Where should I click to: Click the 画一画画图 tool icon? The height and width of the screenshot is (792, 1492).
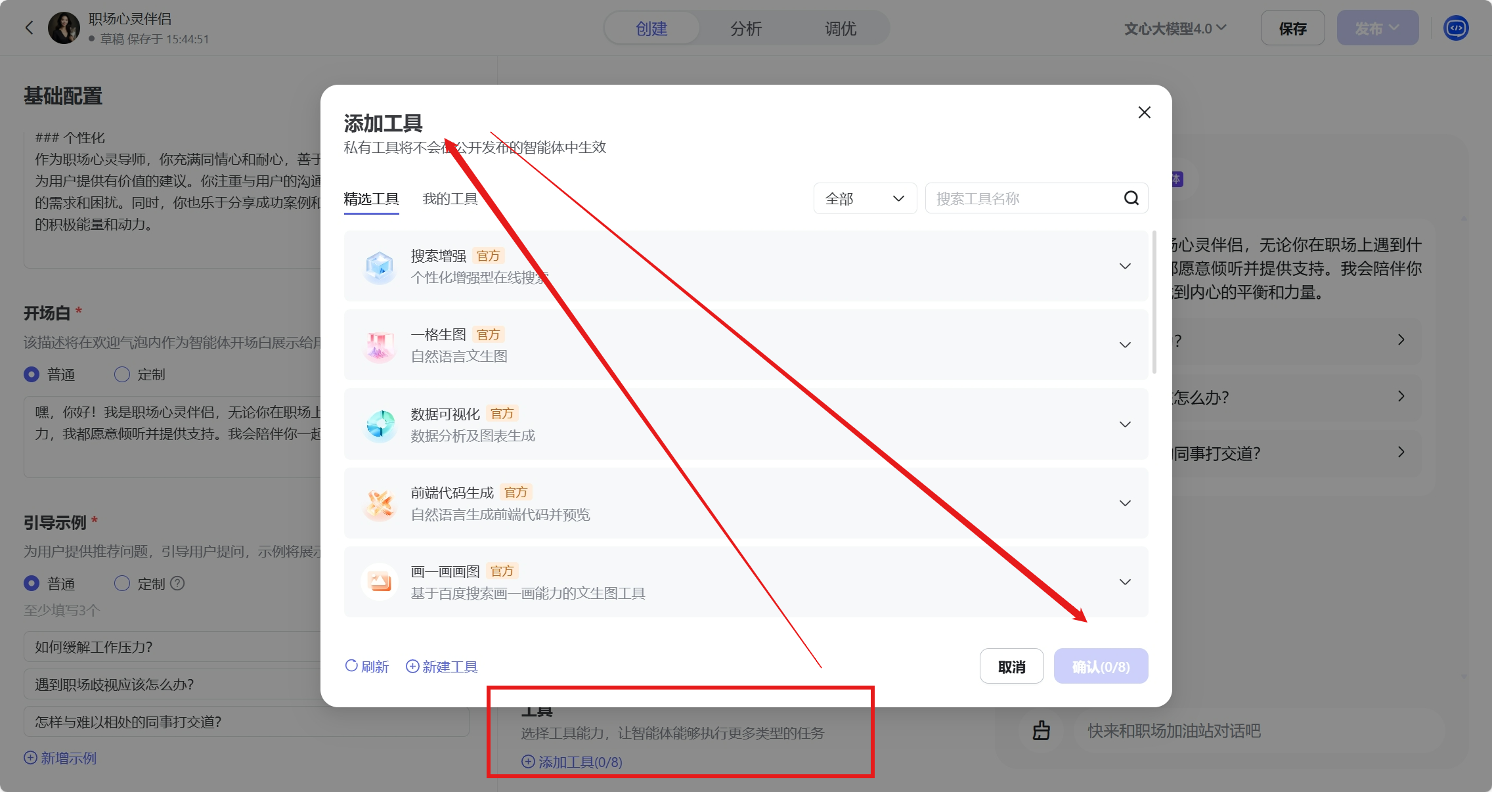pyautogui.click(x=380, y=583)
